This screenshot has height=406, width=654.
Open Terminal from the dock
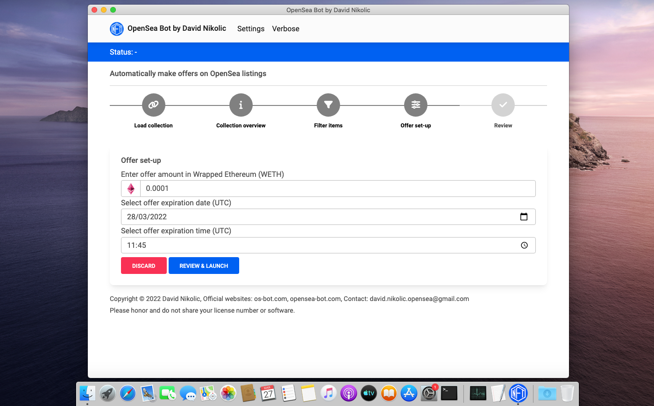pos(449,393)
